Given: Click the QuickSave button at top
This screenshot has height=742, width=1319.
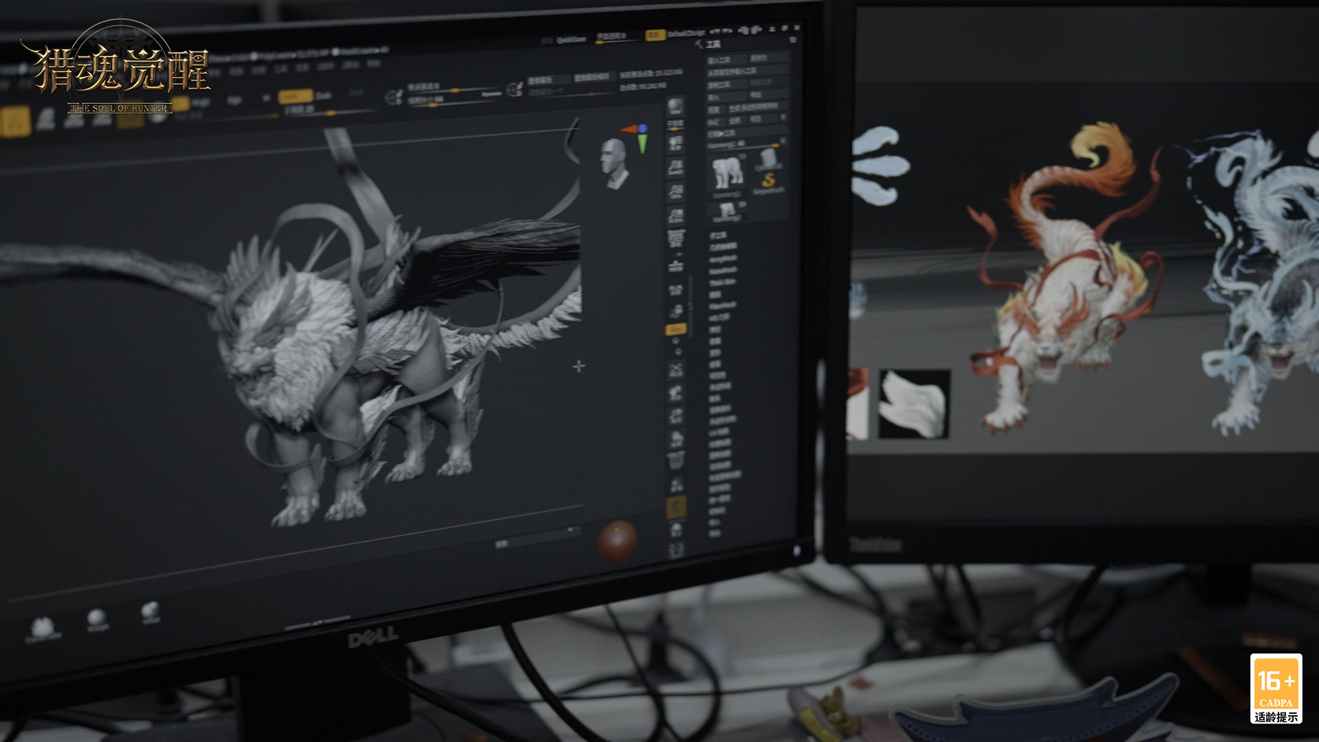Looking at the screenshot, I should [571, 40].
